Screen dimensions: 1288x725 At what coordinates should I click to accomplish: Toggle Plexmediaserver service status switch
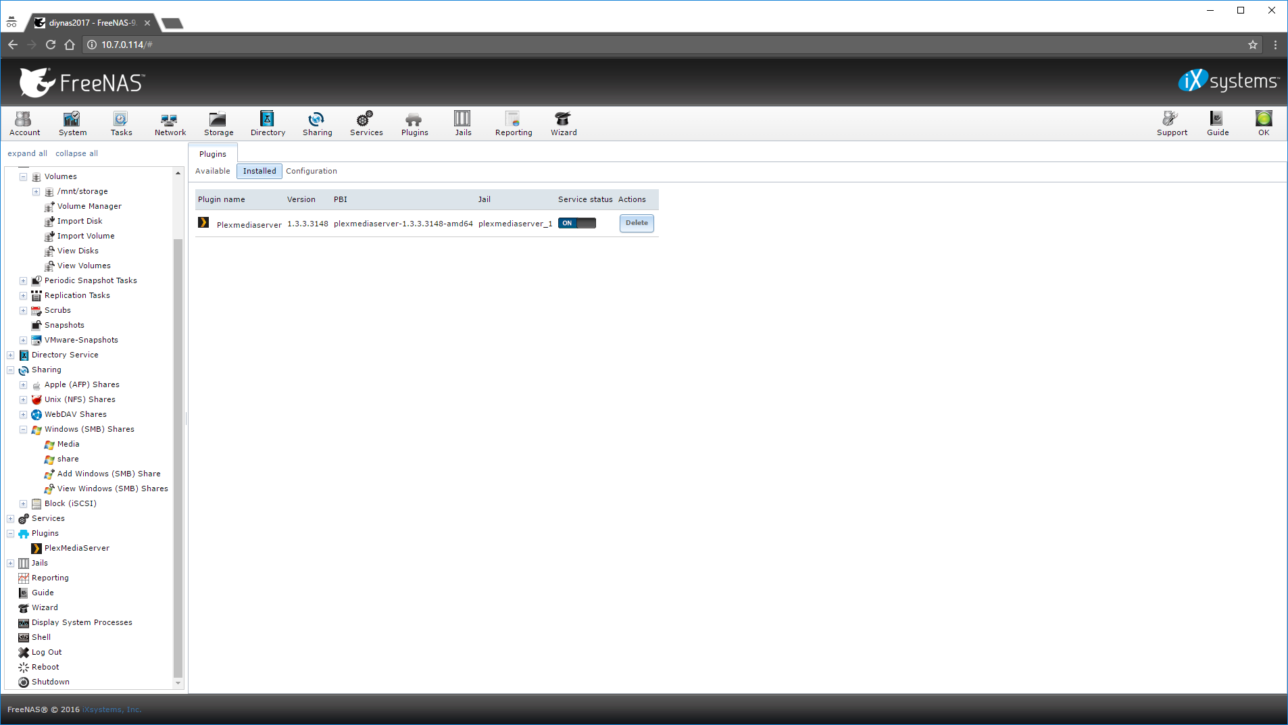[x=577, y=224]
